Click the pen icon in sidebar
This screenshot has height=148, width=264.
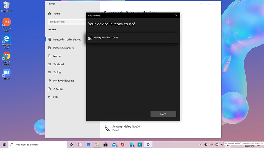(x=49, y=81)
